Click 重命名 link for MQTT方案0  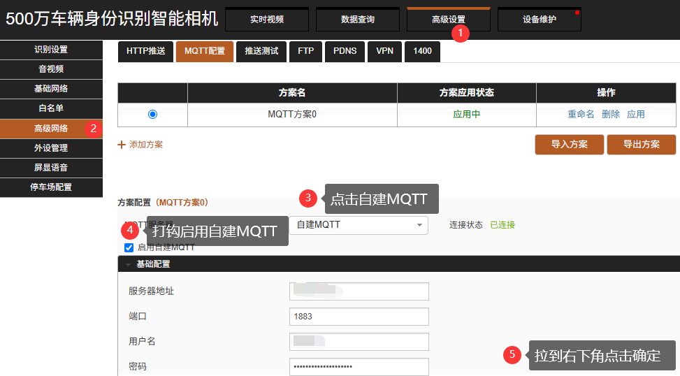pos(581,115)
